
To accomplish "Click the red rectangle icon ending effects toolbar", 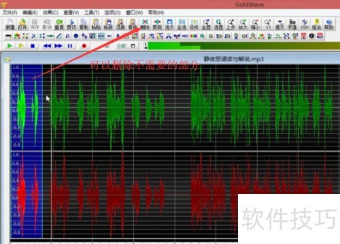I will [320, 36].
